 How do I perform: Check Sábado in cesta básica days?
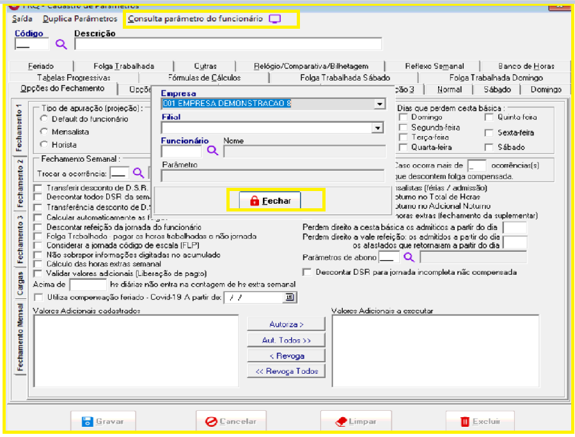tap(489, 147)
